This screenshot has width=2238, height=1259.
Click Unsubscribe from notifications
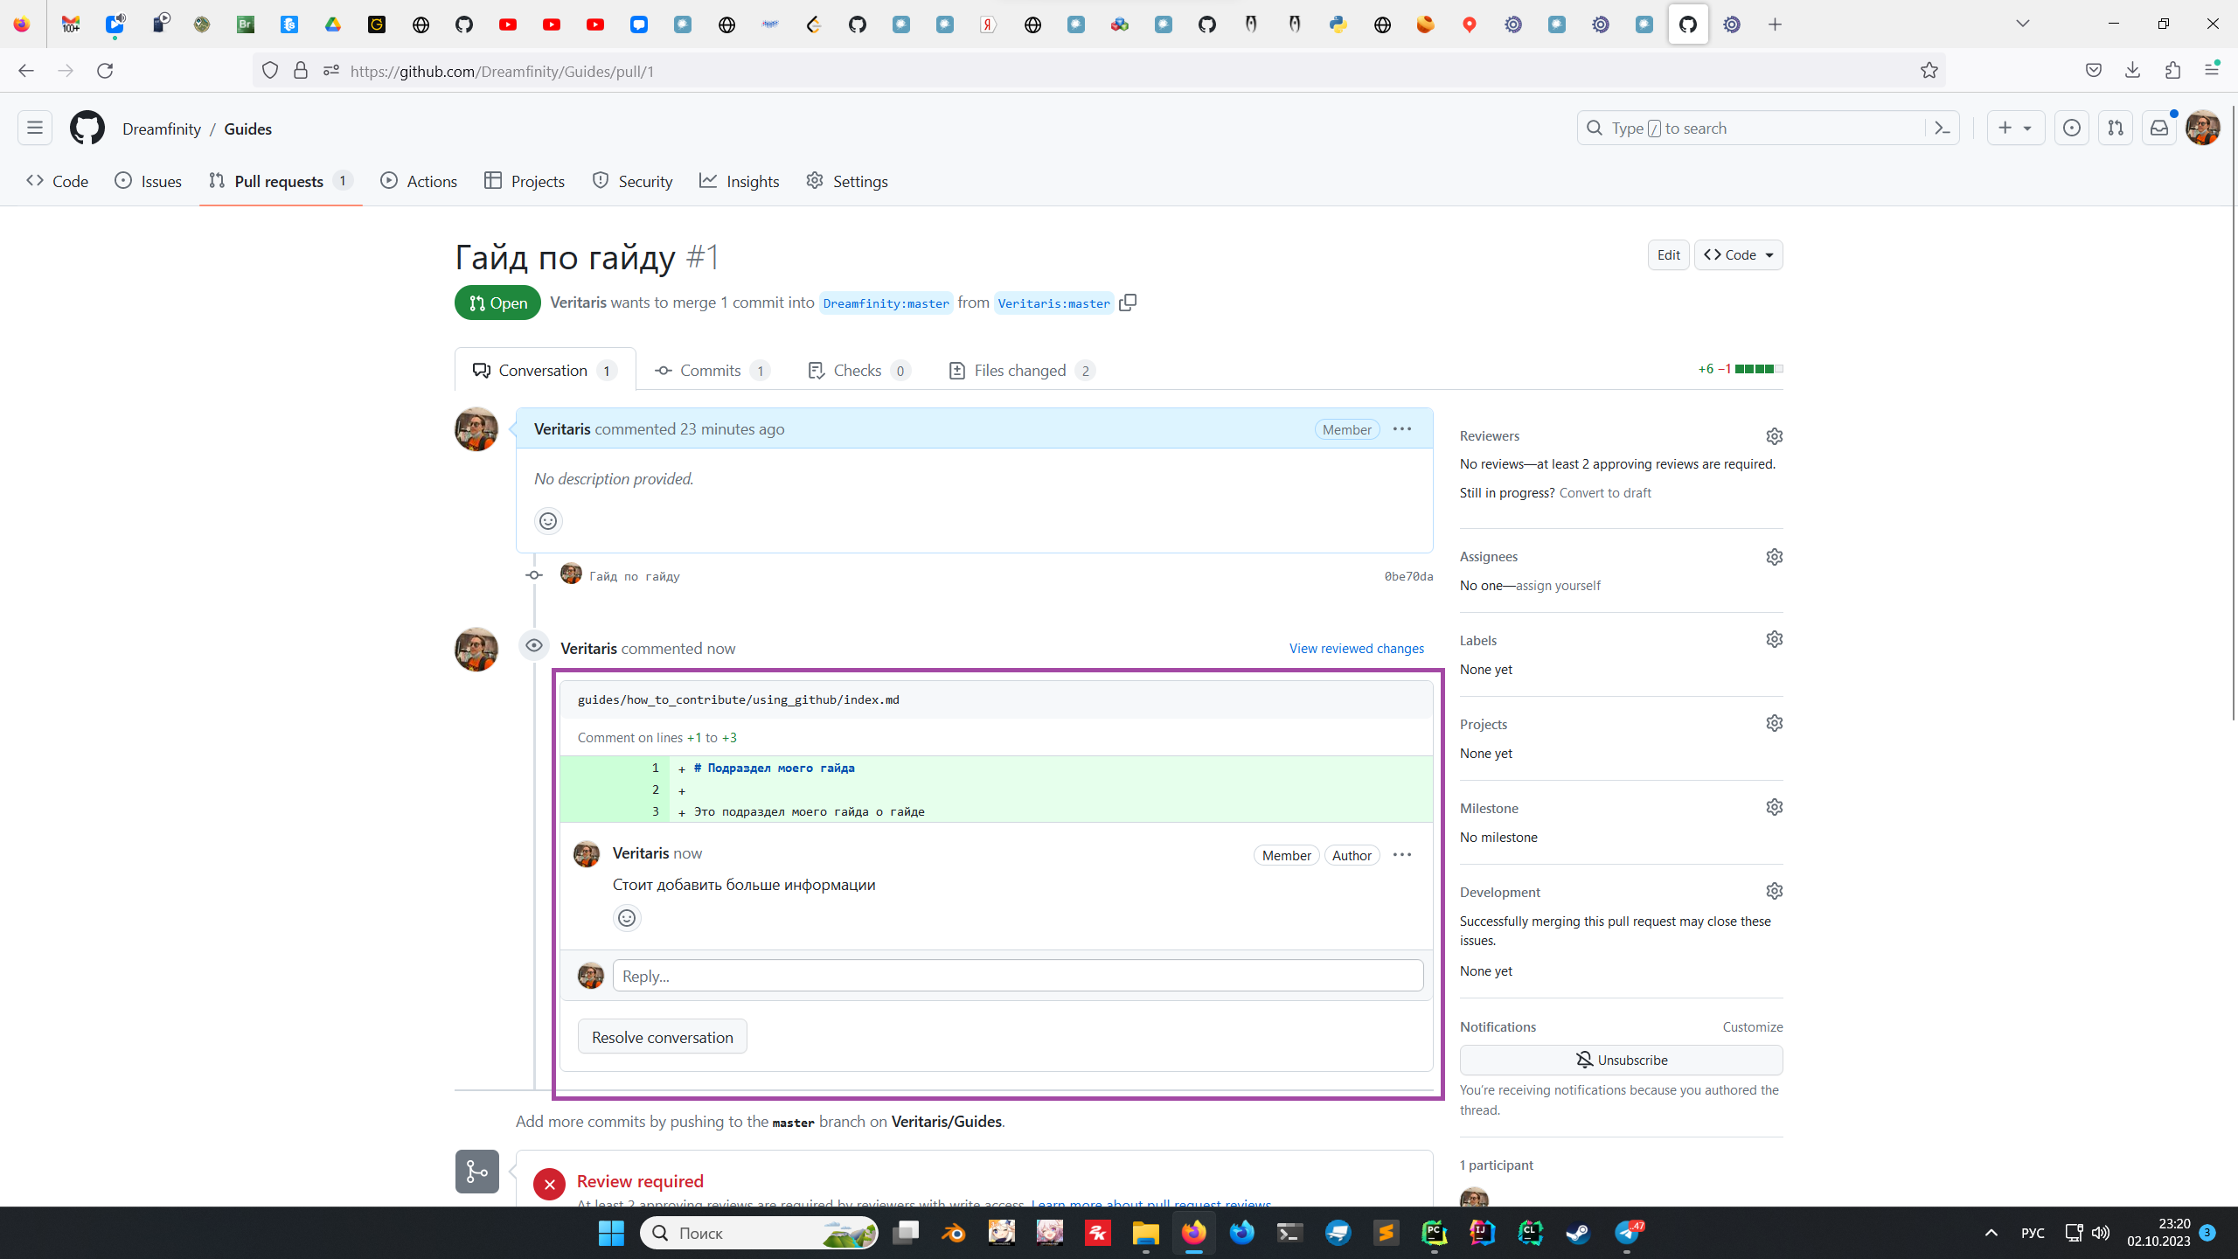[x=1621, y=1060]
